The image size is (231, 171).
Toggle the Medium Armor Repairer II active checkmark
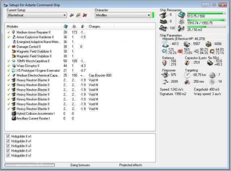[9, 32]
